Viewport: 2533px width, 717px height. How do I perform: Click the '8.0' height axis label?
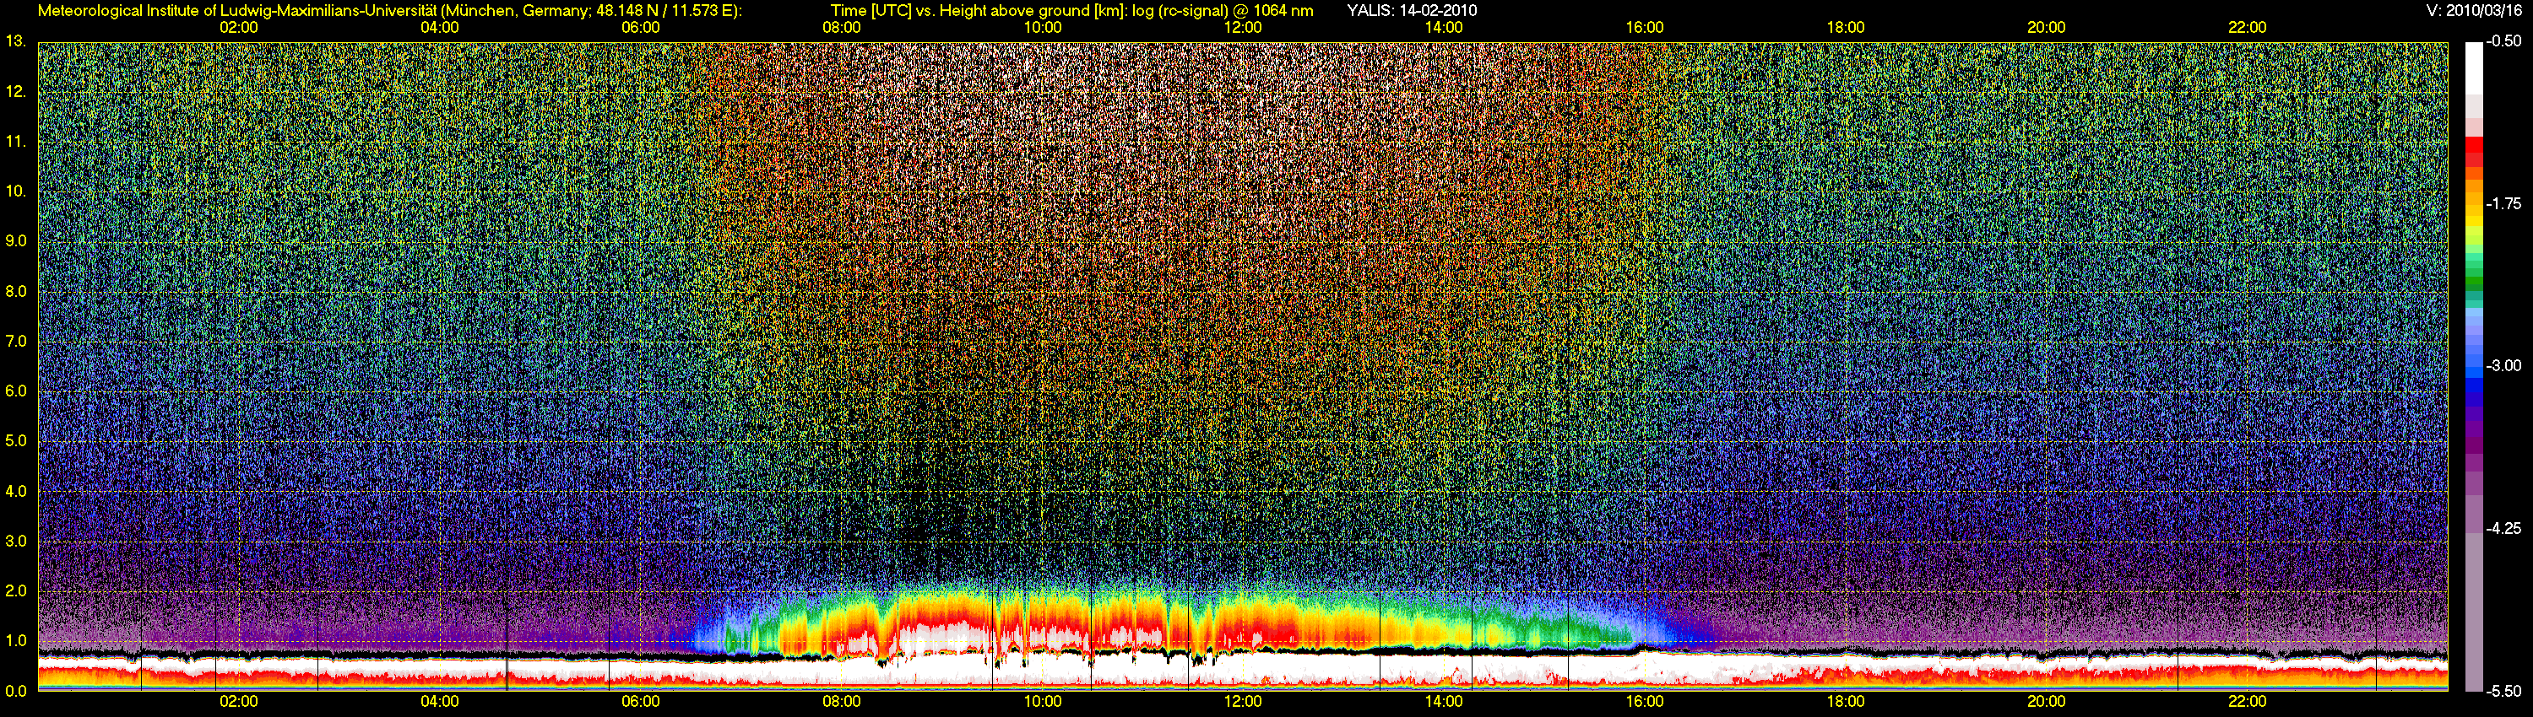(x=16, y=292)
